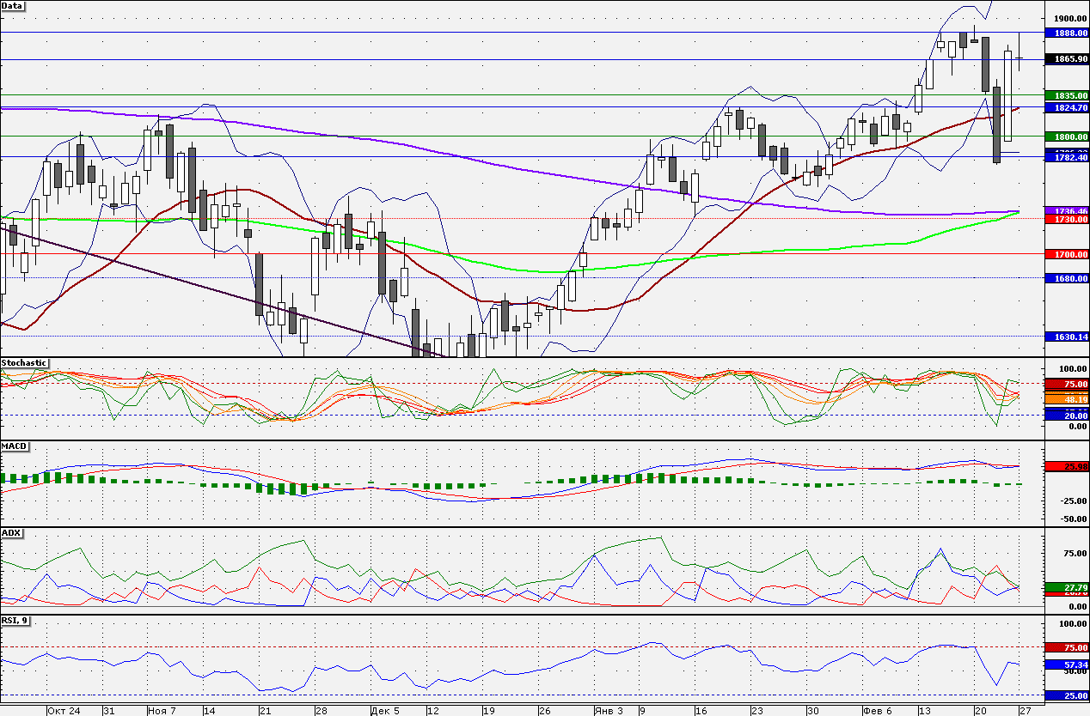Select the Фев 6 date on time axis
Viewport: 1090px width, 716px height.
[x=878, y=711]
